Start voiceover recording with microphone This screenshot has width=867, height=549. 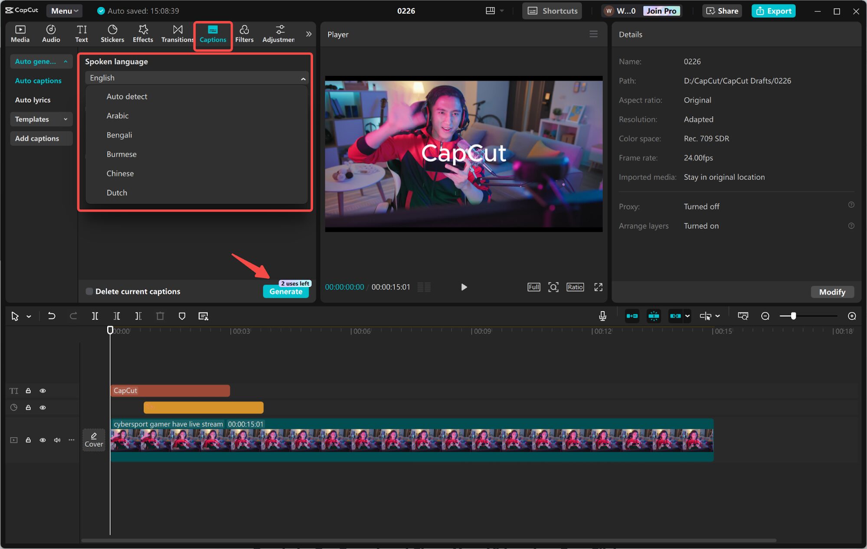602,316
